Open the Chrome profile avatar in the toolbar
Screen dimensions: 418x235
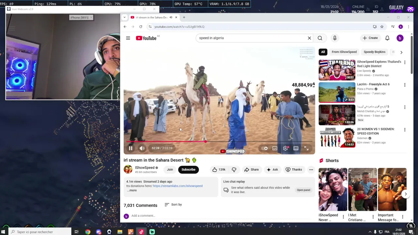click(401, 27)
